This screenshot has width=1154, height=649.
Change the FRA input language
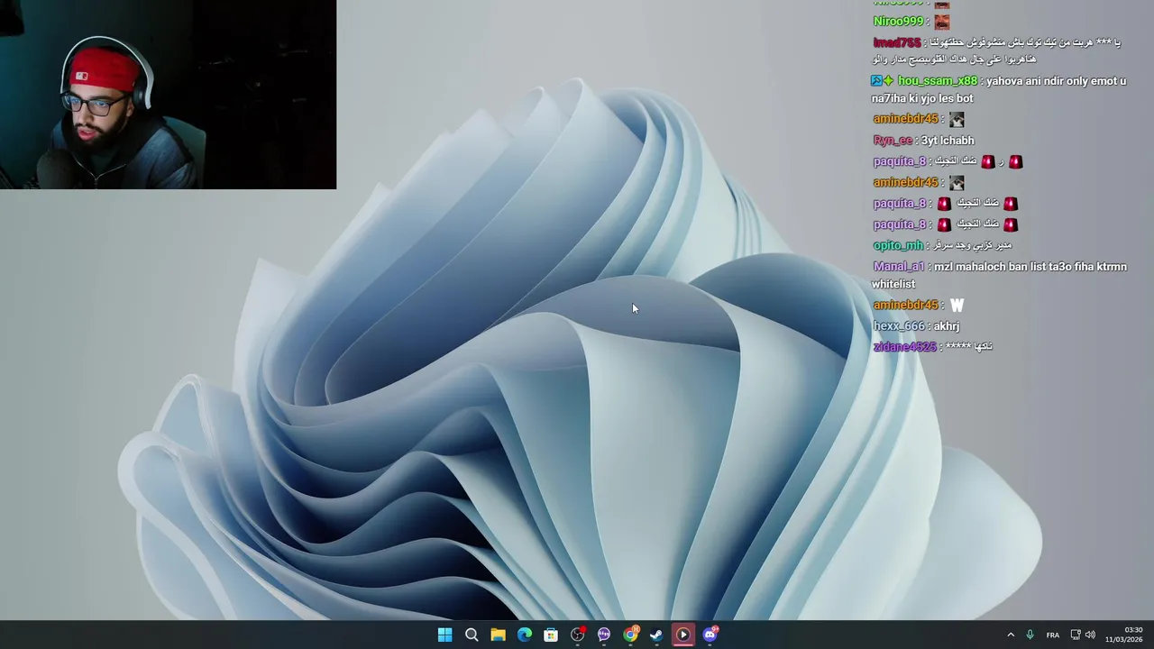click(x=1052, y=635)
